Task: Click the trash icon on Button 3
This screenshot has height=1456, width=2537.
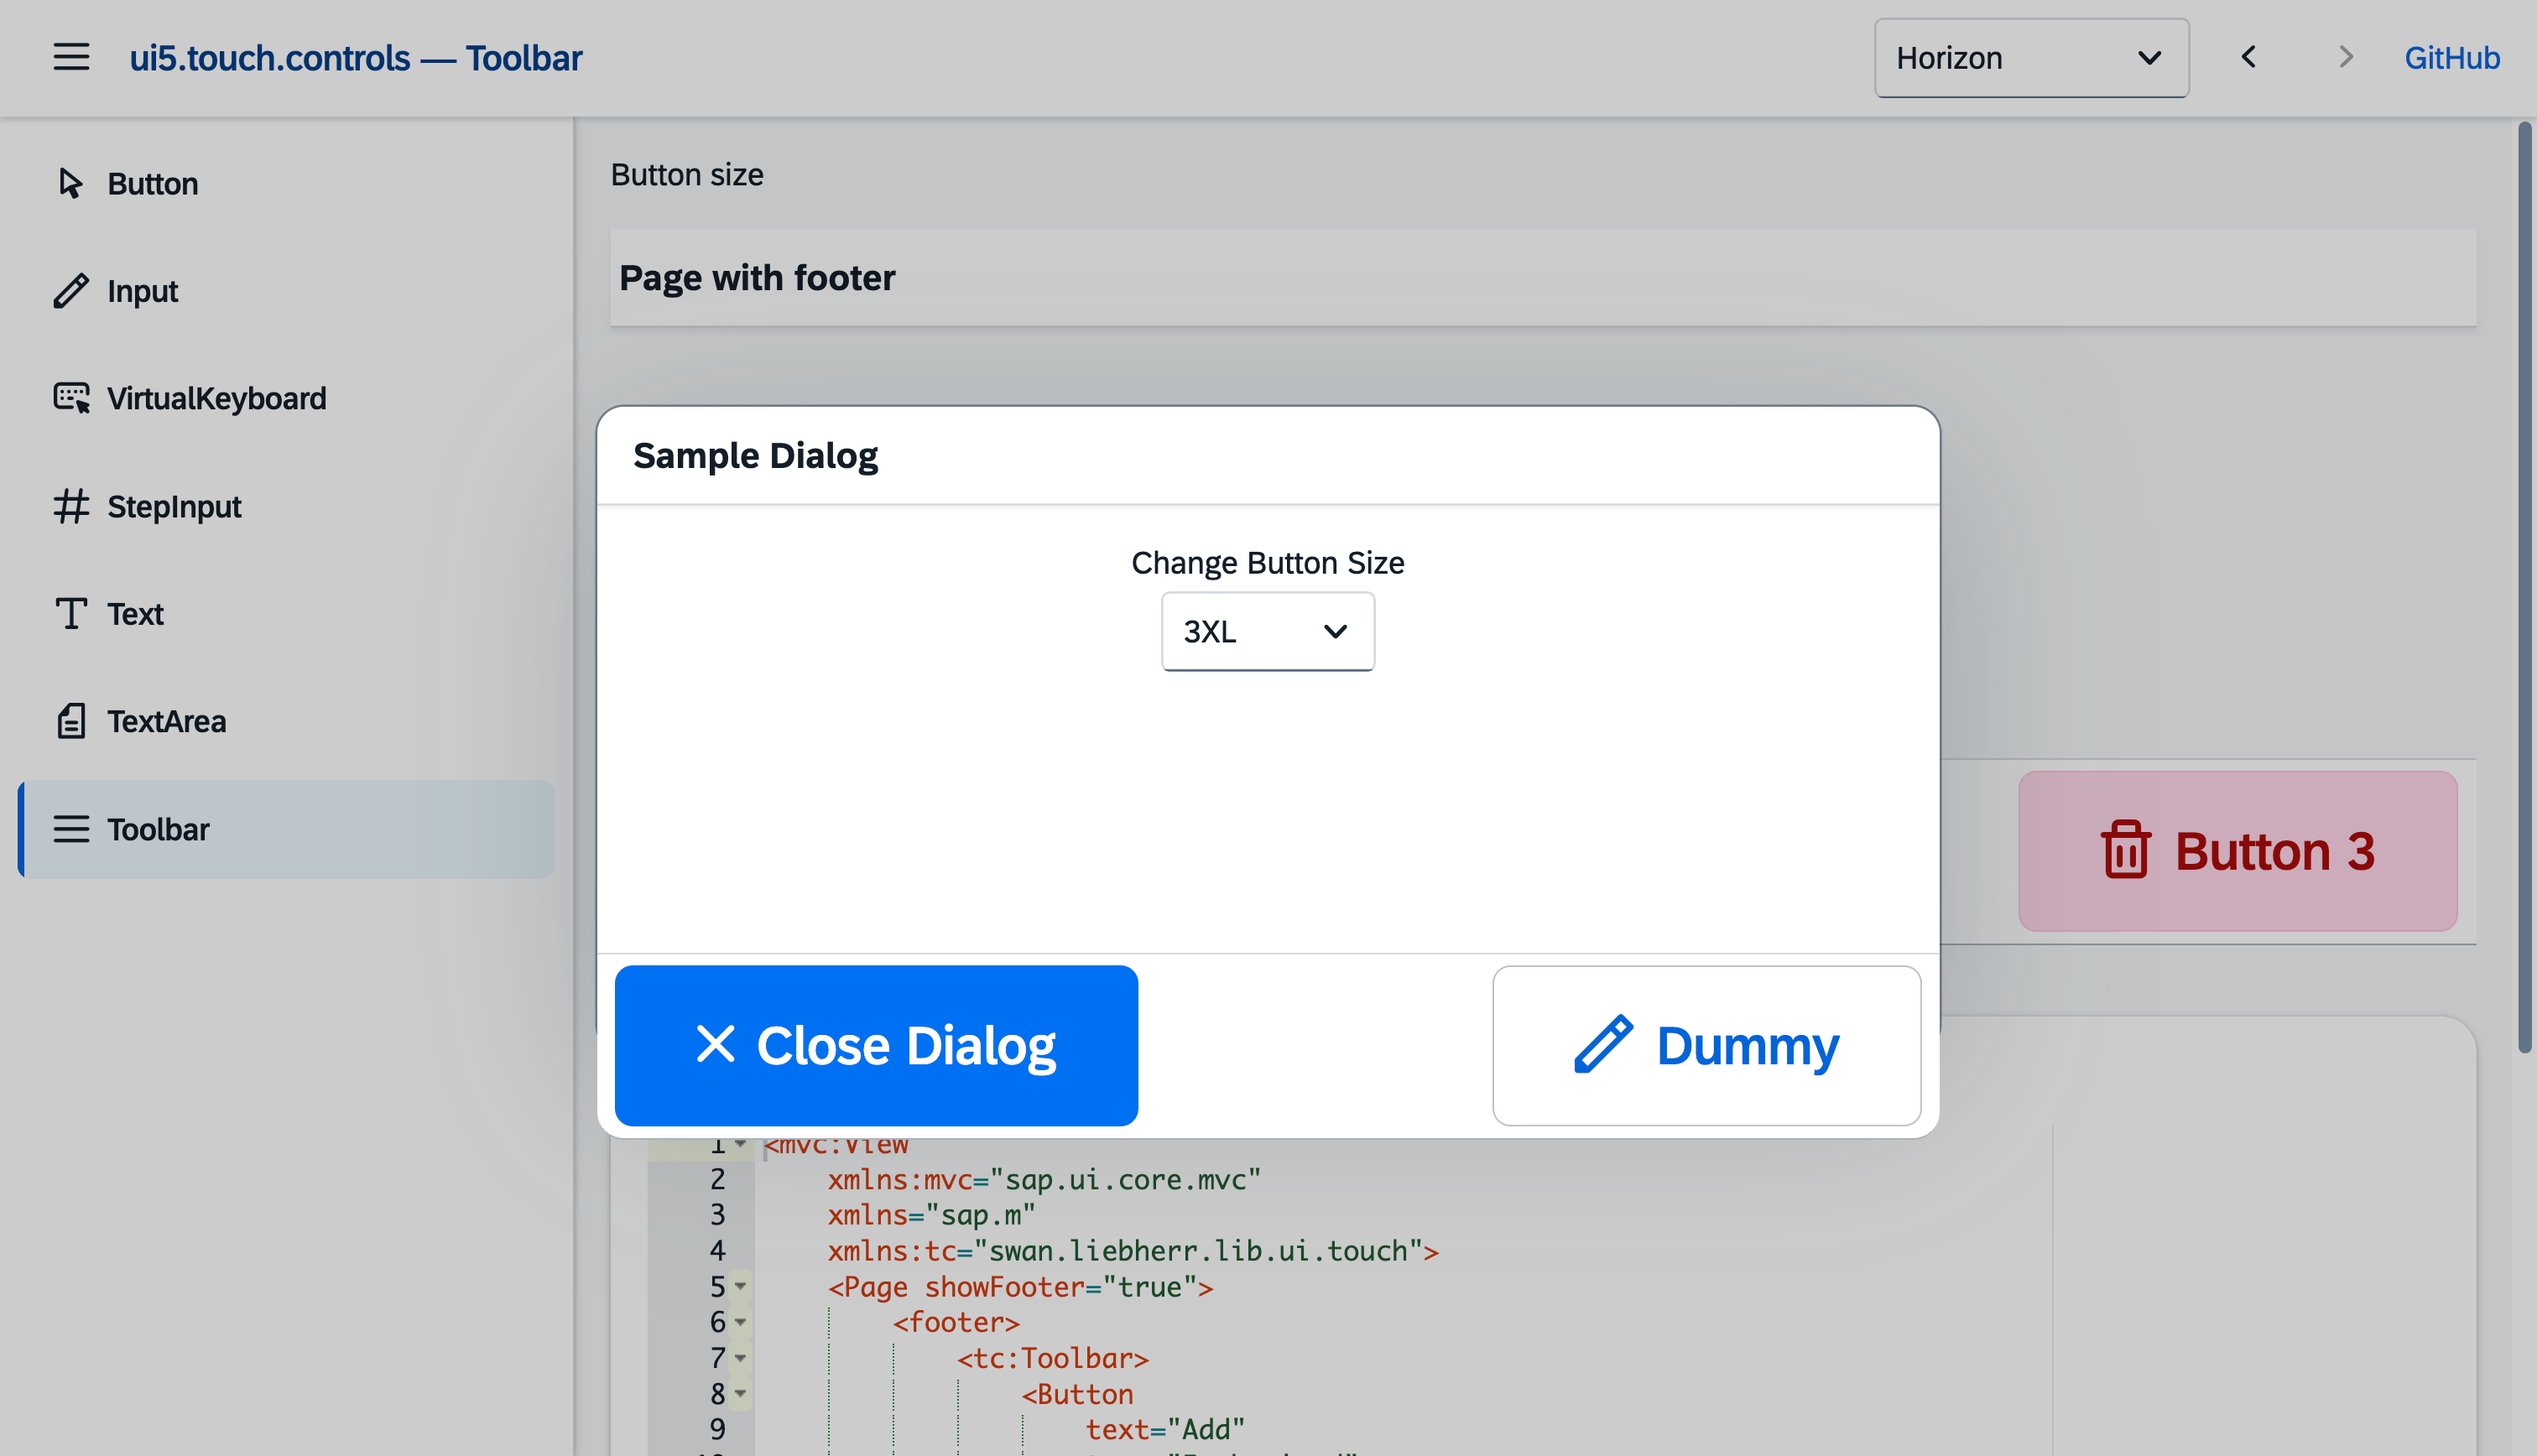Action: [x=2124, y=850]
